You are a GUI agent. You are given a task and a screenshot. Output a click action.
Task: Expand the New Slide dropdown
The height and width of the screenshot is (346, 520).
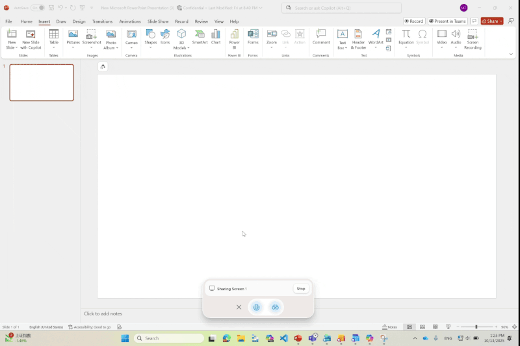pyautogui.click(x=12, y=47)
